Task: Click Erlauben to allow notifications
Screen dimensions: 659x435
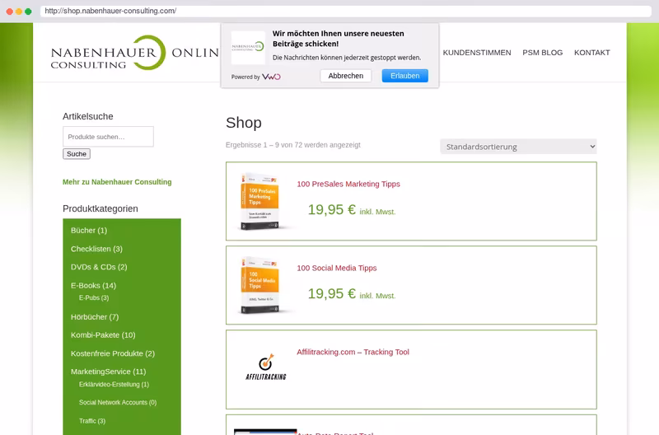Action: [x=404, y=76]
